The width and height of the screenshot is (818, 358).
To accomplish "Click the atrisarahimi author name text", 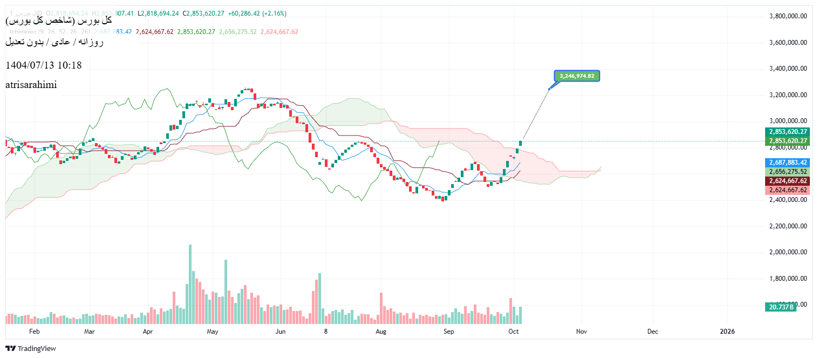I will click(x=31, y=85).
